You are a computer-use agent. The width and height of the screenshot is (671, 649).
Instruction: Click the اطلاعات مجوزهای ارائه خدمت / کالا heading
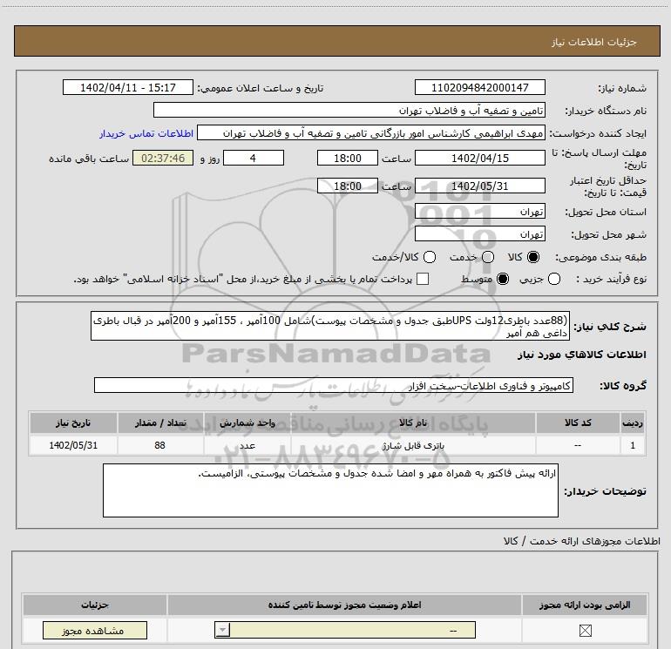tap(581, 541)
